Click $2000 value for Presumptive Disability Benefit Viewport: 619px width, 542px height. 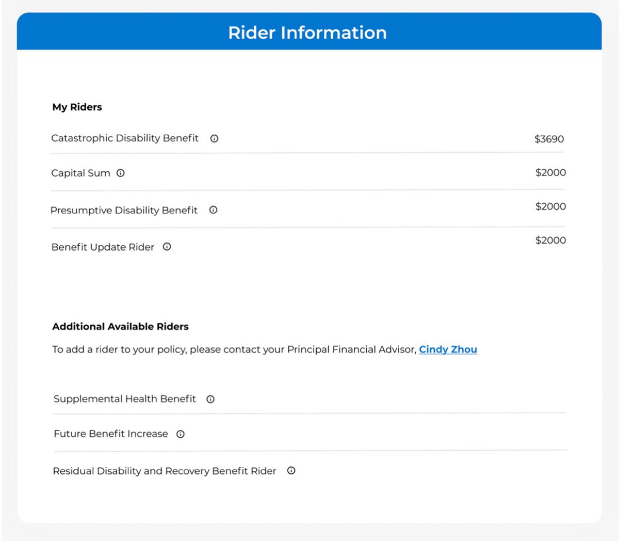550,206
